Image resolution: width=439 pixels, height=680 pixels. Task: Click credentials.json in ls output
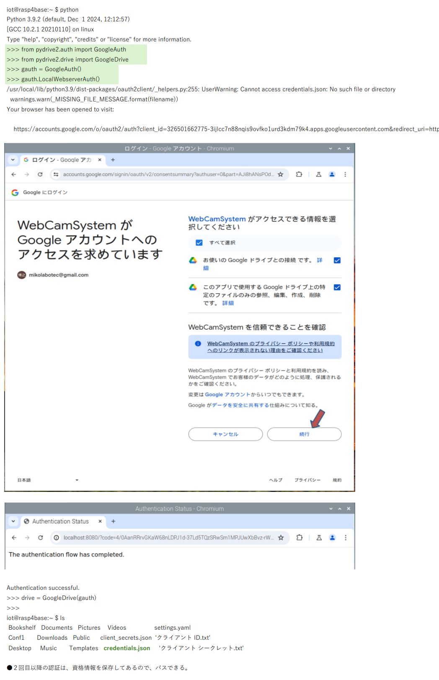coord(127,648)
